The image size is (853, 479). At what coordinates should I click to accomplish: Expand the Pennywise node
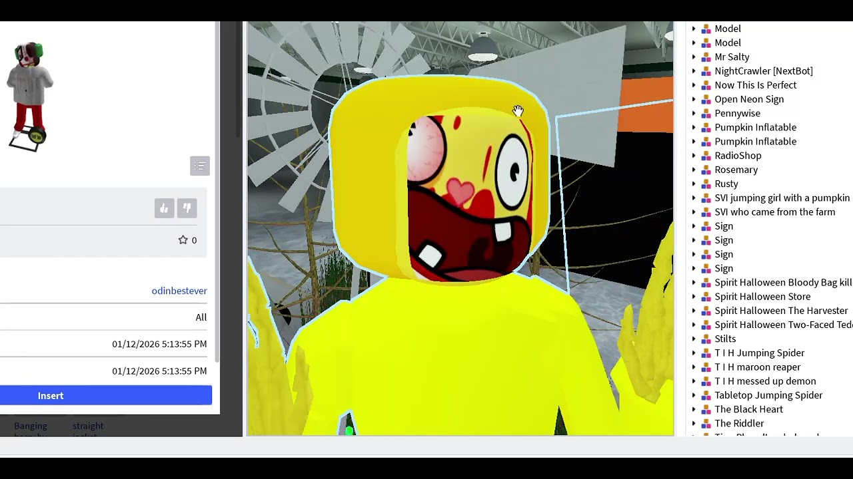pyautogui.click(x=694, y=114)
